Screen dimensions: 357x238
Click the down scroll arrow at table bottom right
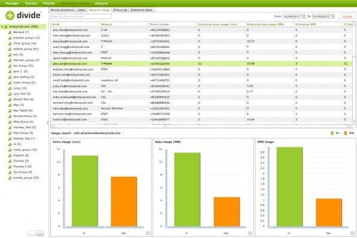pyautogui.click(x=354, y=122)
